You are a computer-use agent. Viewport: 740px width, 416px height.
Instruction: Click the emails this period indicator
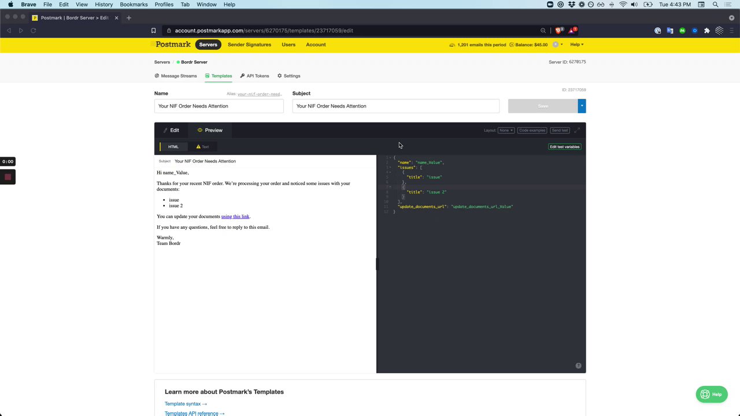[x=478, y=44]
